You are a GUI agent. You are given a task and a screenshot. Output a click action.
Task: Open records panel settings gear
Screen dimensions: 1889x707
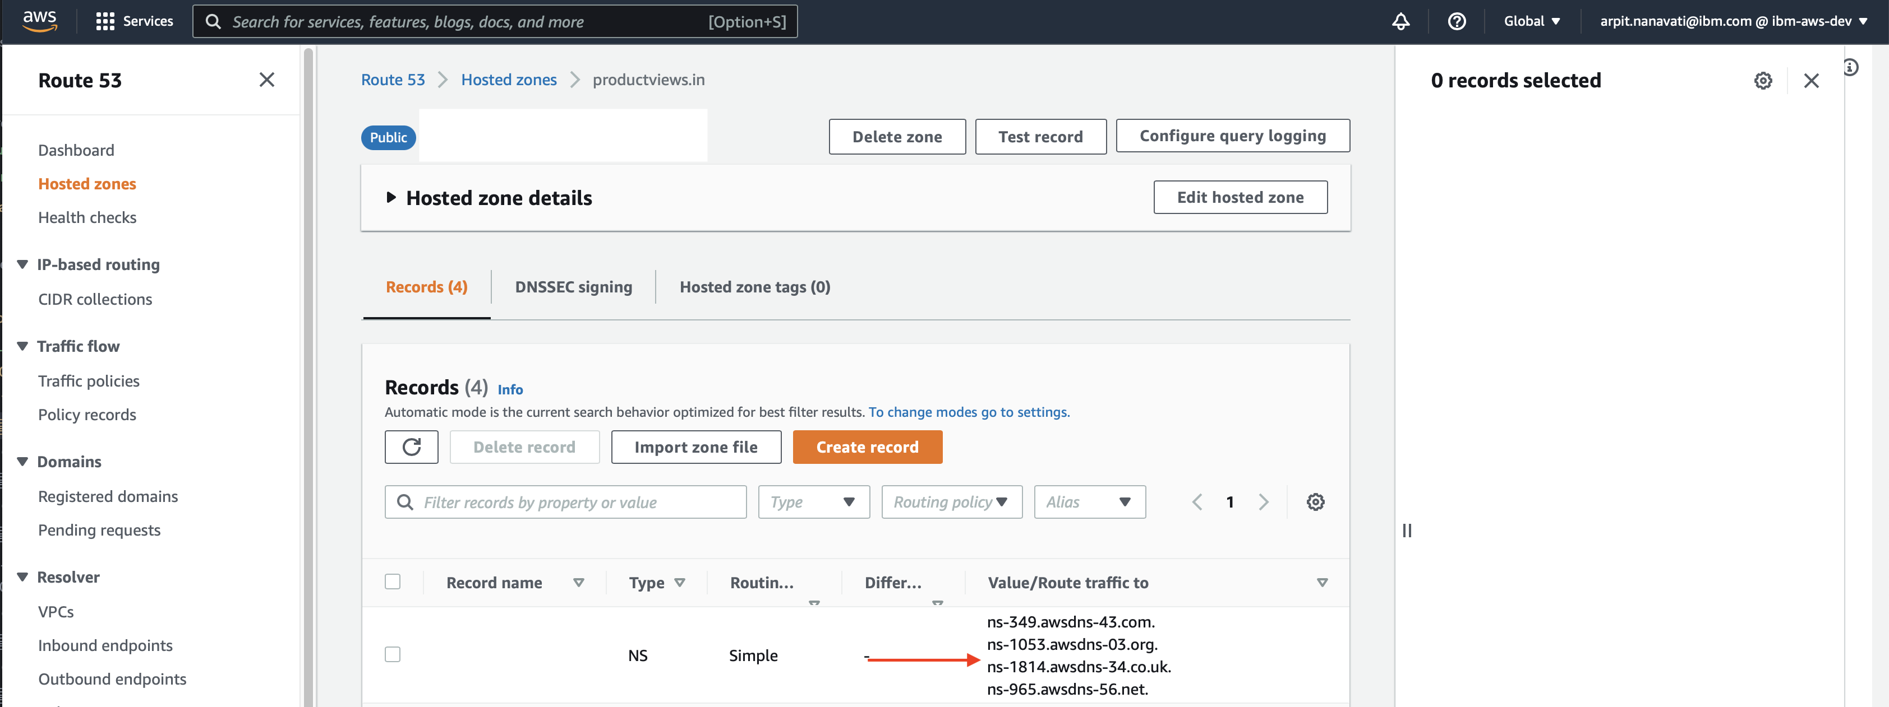pos(1763,81)
